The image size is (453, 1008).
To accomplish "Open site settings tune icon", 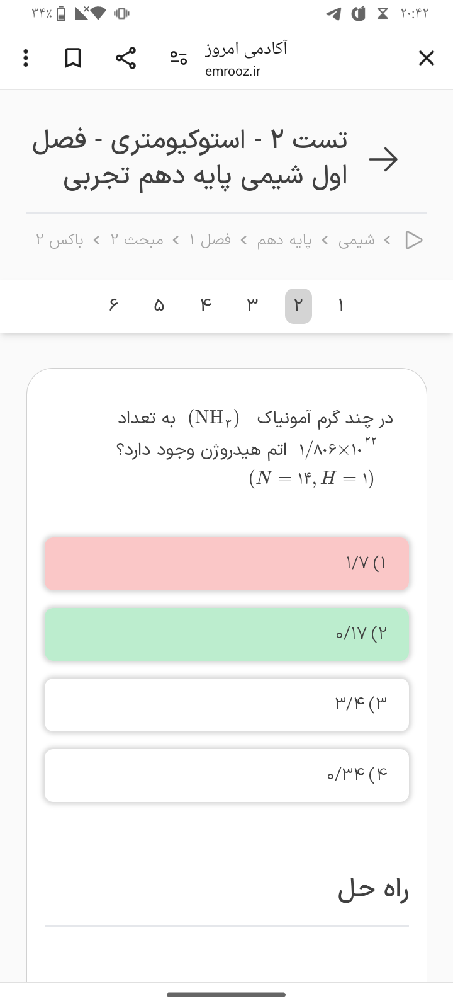I will 178,59.
